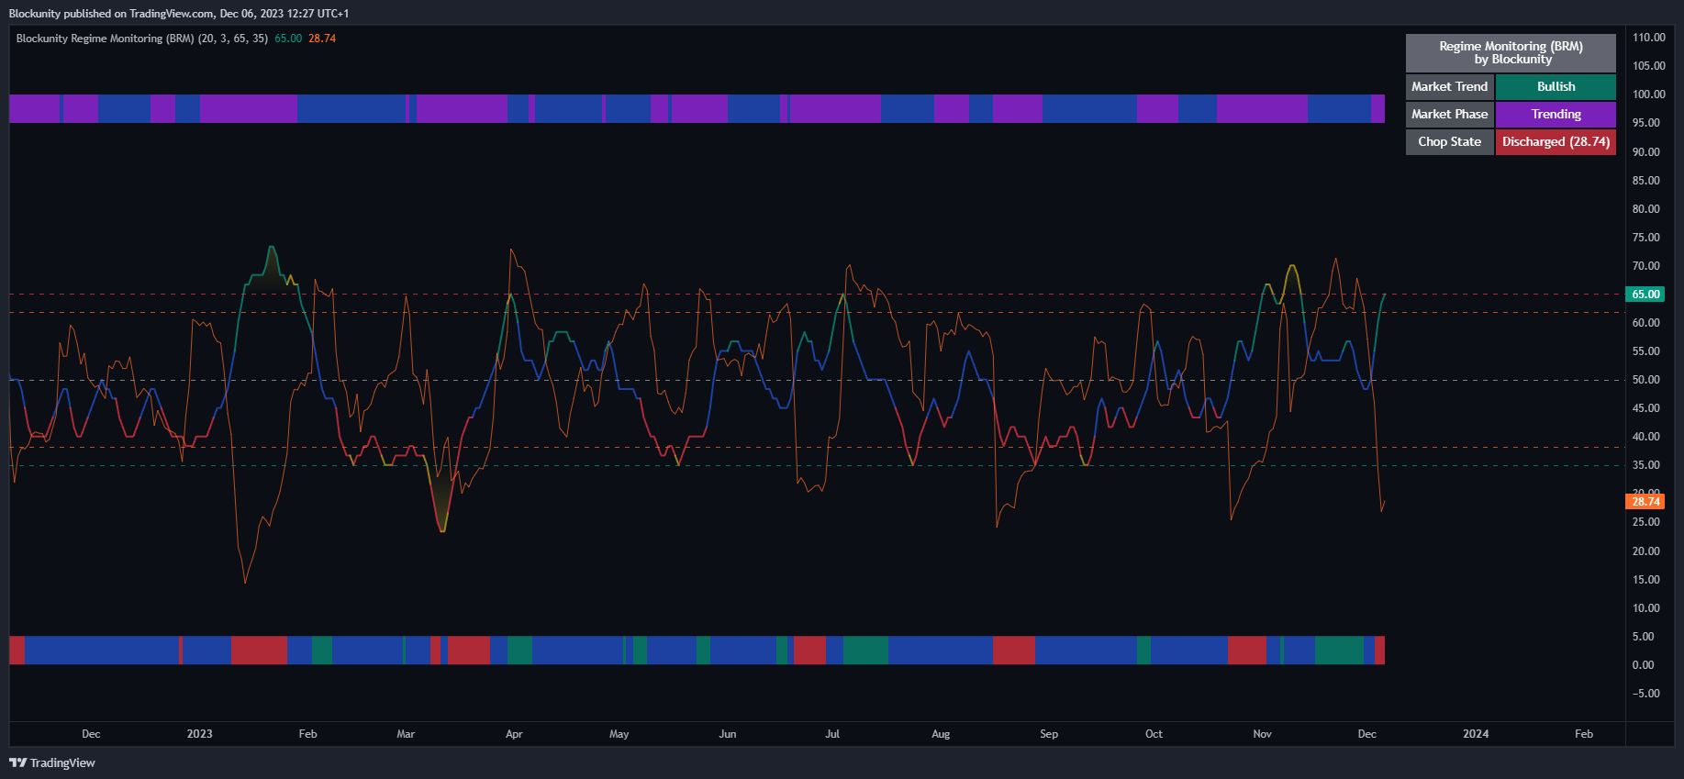Screen dimensions: 1684x779
Task: Click the 'Dec' 2022 label on time axis
Action: pyautogui.click(x=91, y=734)
